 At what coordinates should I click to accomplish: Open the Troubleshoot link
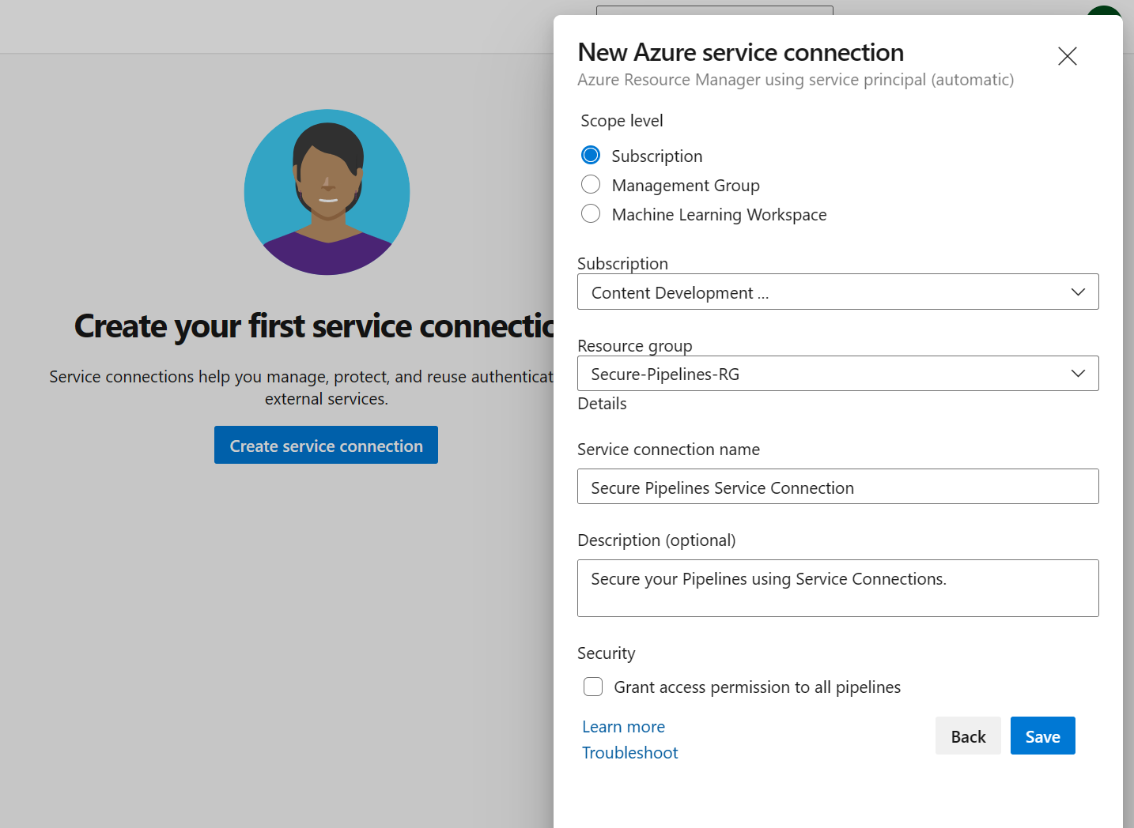coord(629,752)
